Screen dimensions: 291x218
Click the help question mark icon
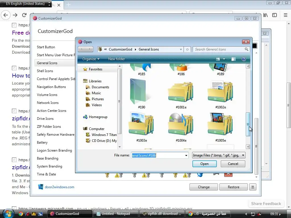coord(244,59)
